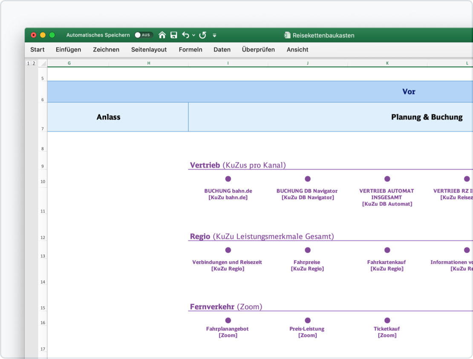Select the Anlass header cell
This screenshot has width=473, height=359.
109,117
